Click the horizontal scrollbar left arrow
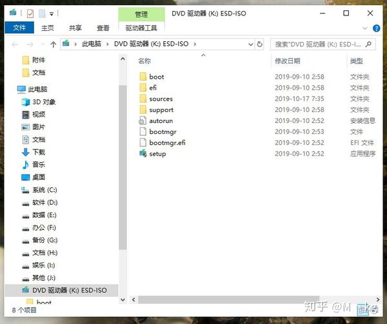This screenshot has width=387, height=324. tap(134, 300)
